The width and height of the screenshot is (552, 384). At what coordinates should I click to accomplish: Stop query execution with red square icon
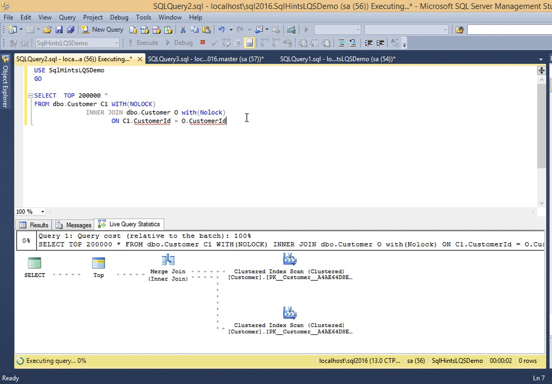click(x=202, y=42)
